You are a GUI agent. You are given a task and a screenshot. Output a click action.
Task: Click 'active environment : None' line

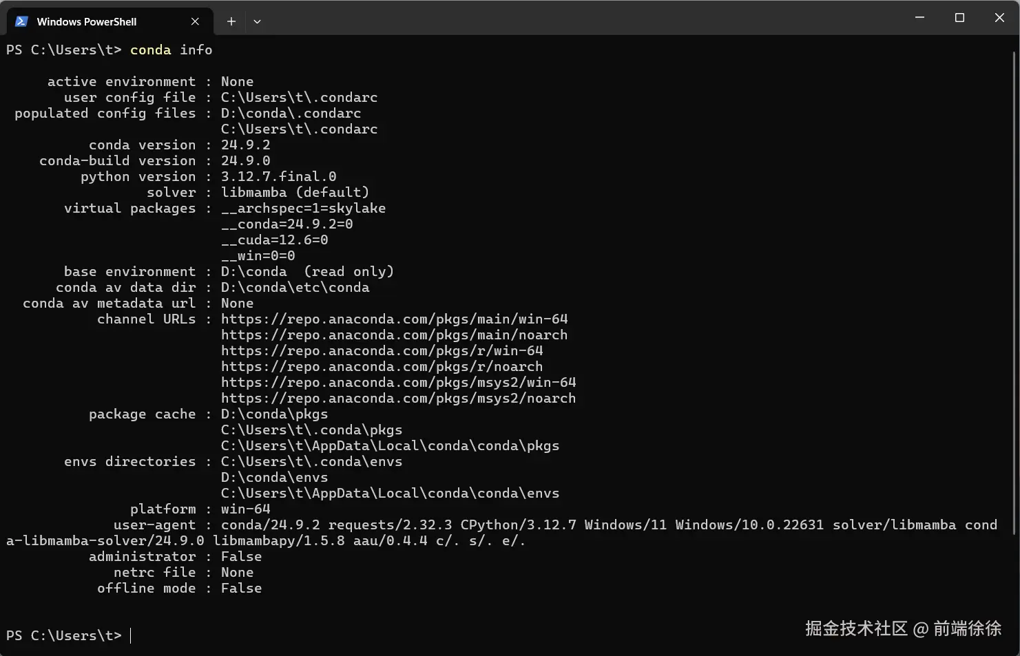[150, 81]
